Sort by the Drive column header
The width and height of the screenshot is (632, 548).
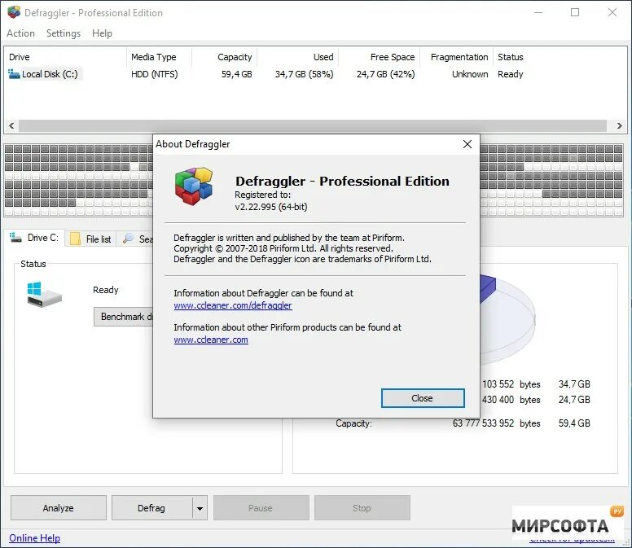coord(66,57)
